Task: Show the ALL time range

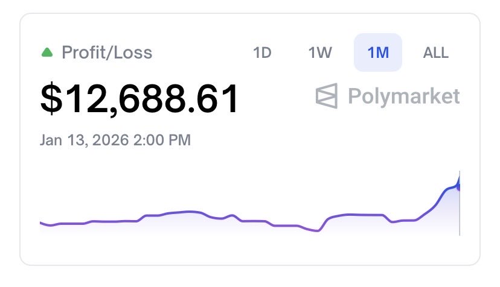Action: coord(435,52)
